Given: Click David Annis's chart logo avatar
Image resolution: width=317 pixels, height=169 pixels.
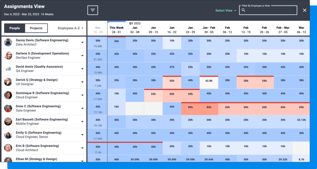Looking at the screenshot, I should pyautogui.click(x=8, y=69).
